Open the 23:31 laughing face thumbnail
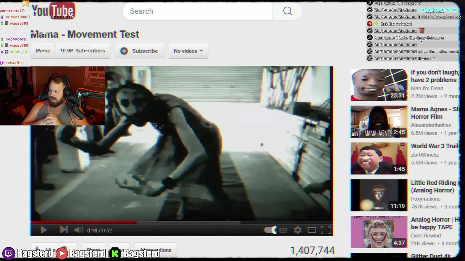465x261 pixels. (379, 85)
